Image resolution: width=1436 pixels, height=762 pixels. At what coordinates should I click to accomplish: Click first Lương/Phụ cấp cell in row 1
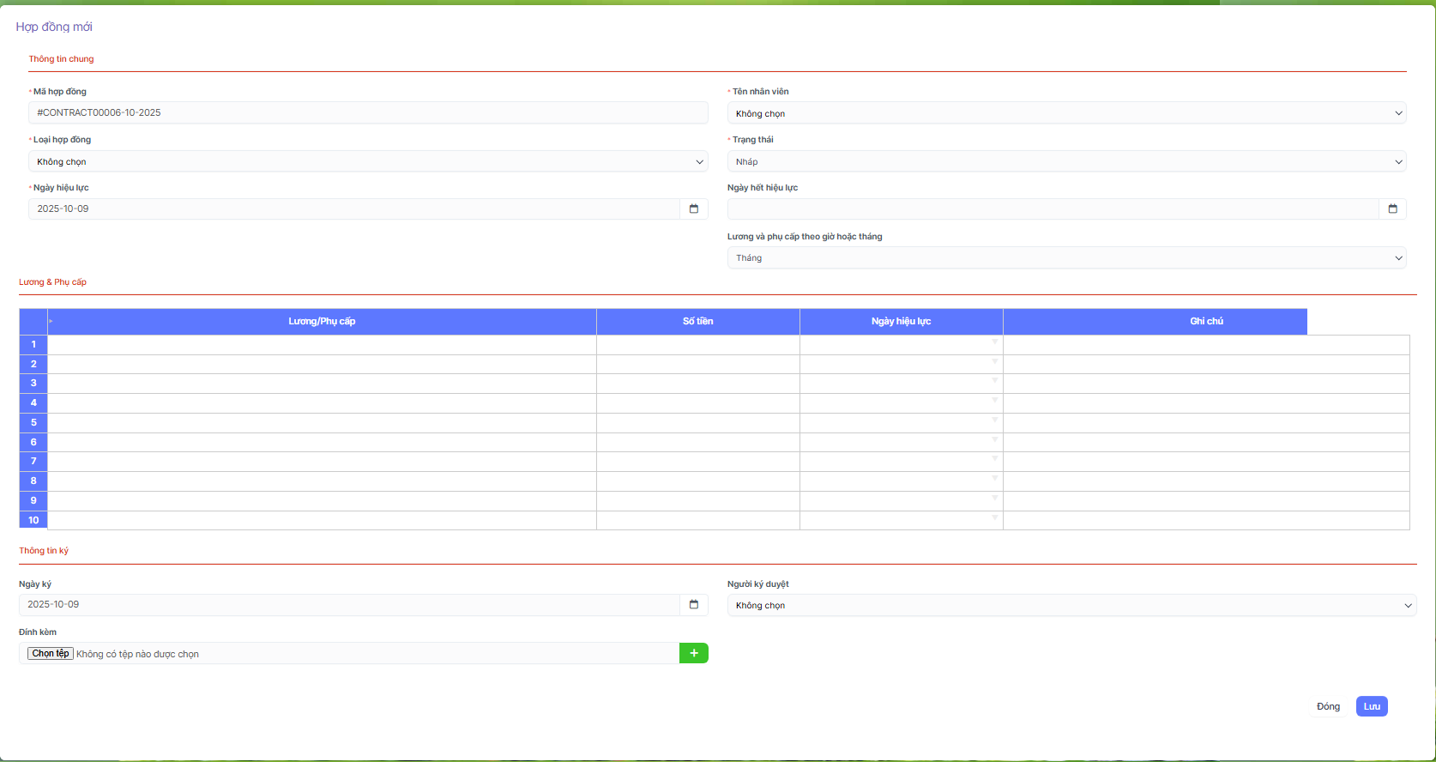(x=322, y=344)
